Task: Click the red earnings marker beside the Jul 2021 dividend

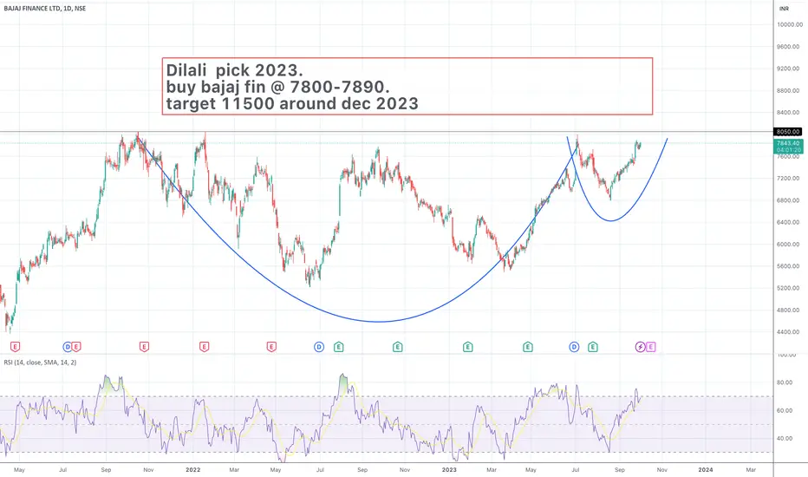Action: tap(76, 347)
